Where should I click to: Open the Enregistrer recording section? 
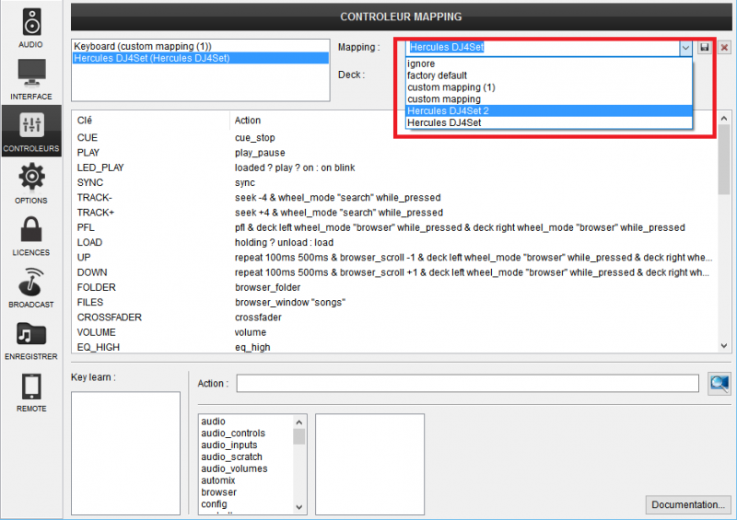[31, 338]
